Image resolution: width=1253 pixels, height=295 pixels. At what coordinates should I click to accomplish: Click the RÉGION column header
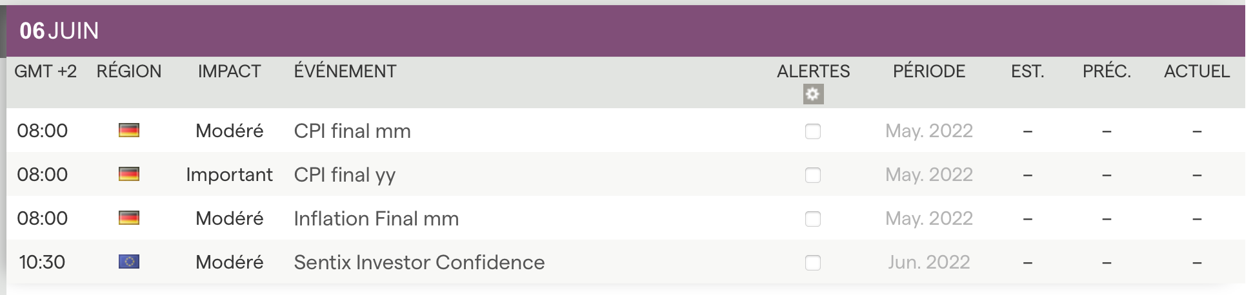pos(129,71)
